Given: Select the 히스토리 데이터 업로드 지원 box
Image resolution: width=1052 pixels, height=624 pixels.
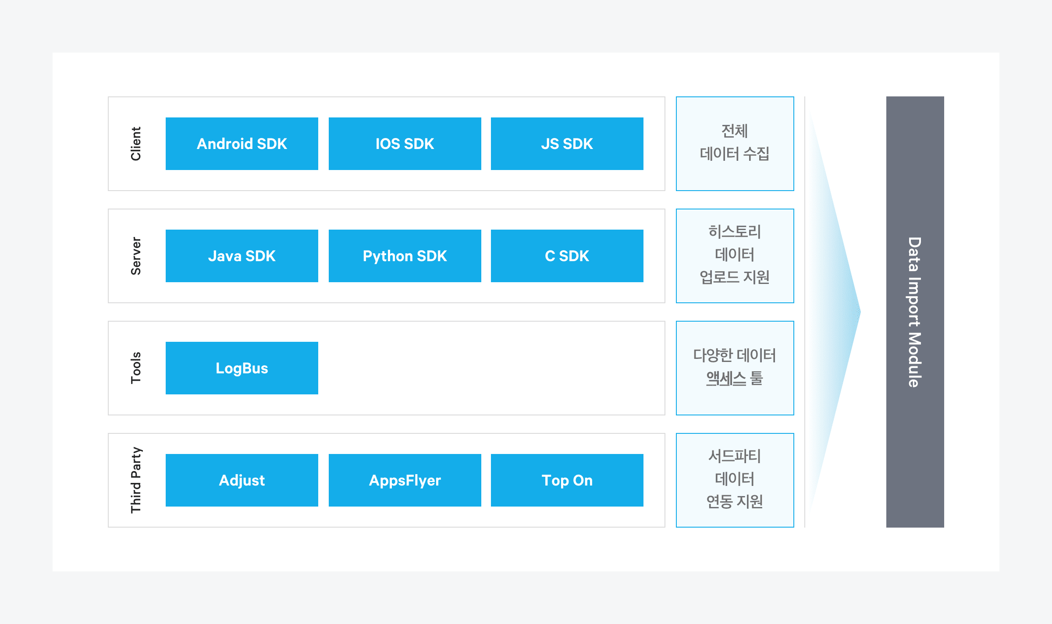Looking at the screenshot, I should tap(735, 256).
